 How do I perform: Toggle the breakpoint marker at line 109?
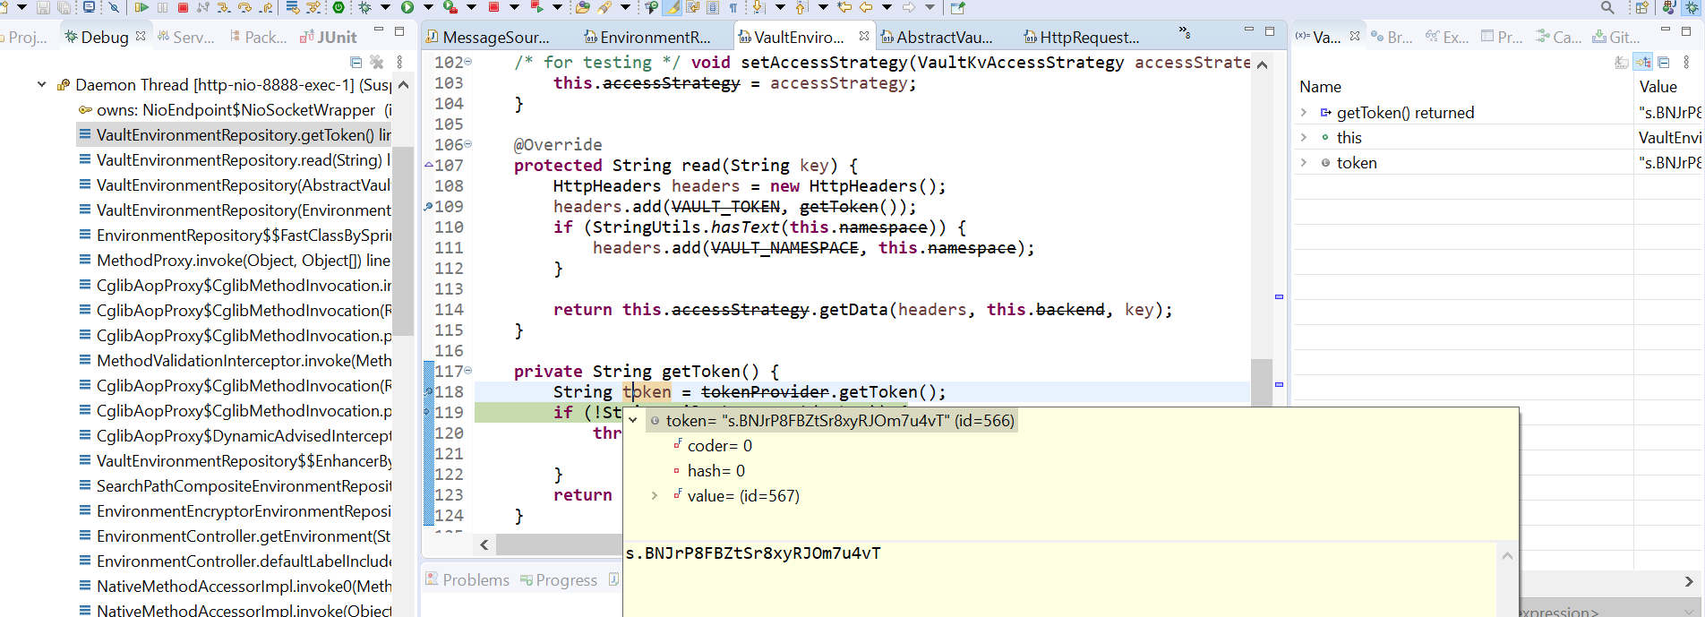pos(428,206)
